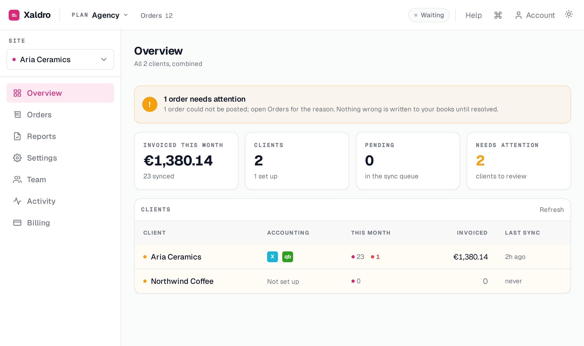Image resolution: width=584 pixels, height=346 pixels.
Task: Click the Help link
Action: coord(474,15)
